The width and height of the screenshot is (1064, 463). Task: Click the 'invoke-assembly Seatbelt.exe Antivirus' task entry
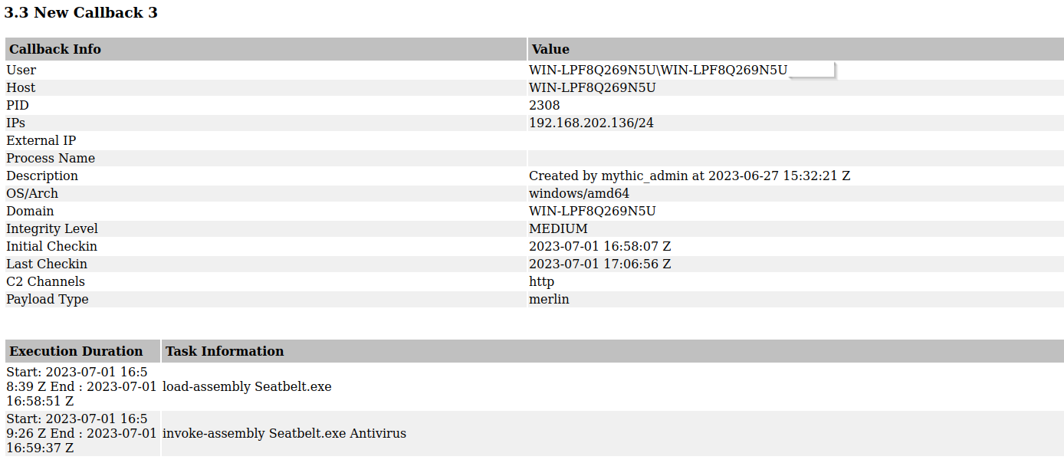(x=284, y=433)
